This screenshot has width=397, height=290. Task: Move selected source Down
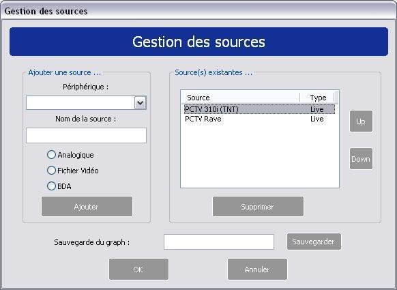361,159
